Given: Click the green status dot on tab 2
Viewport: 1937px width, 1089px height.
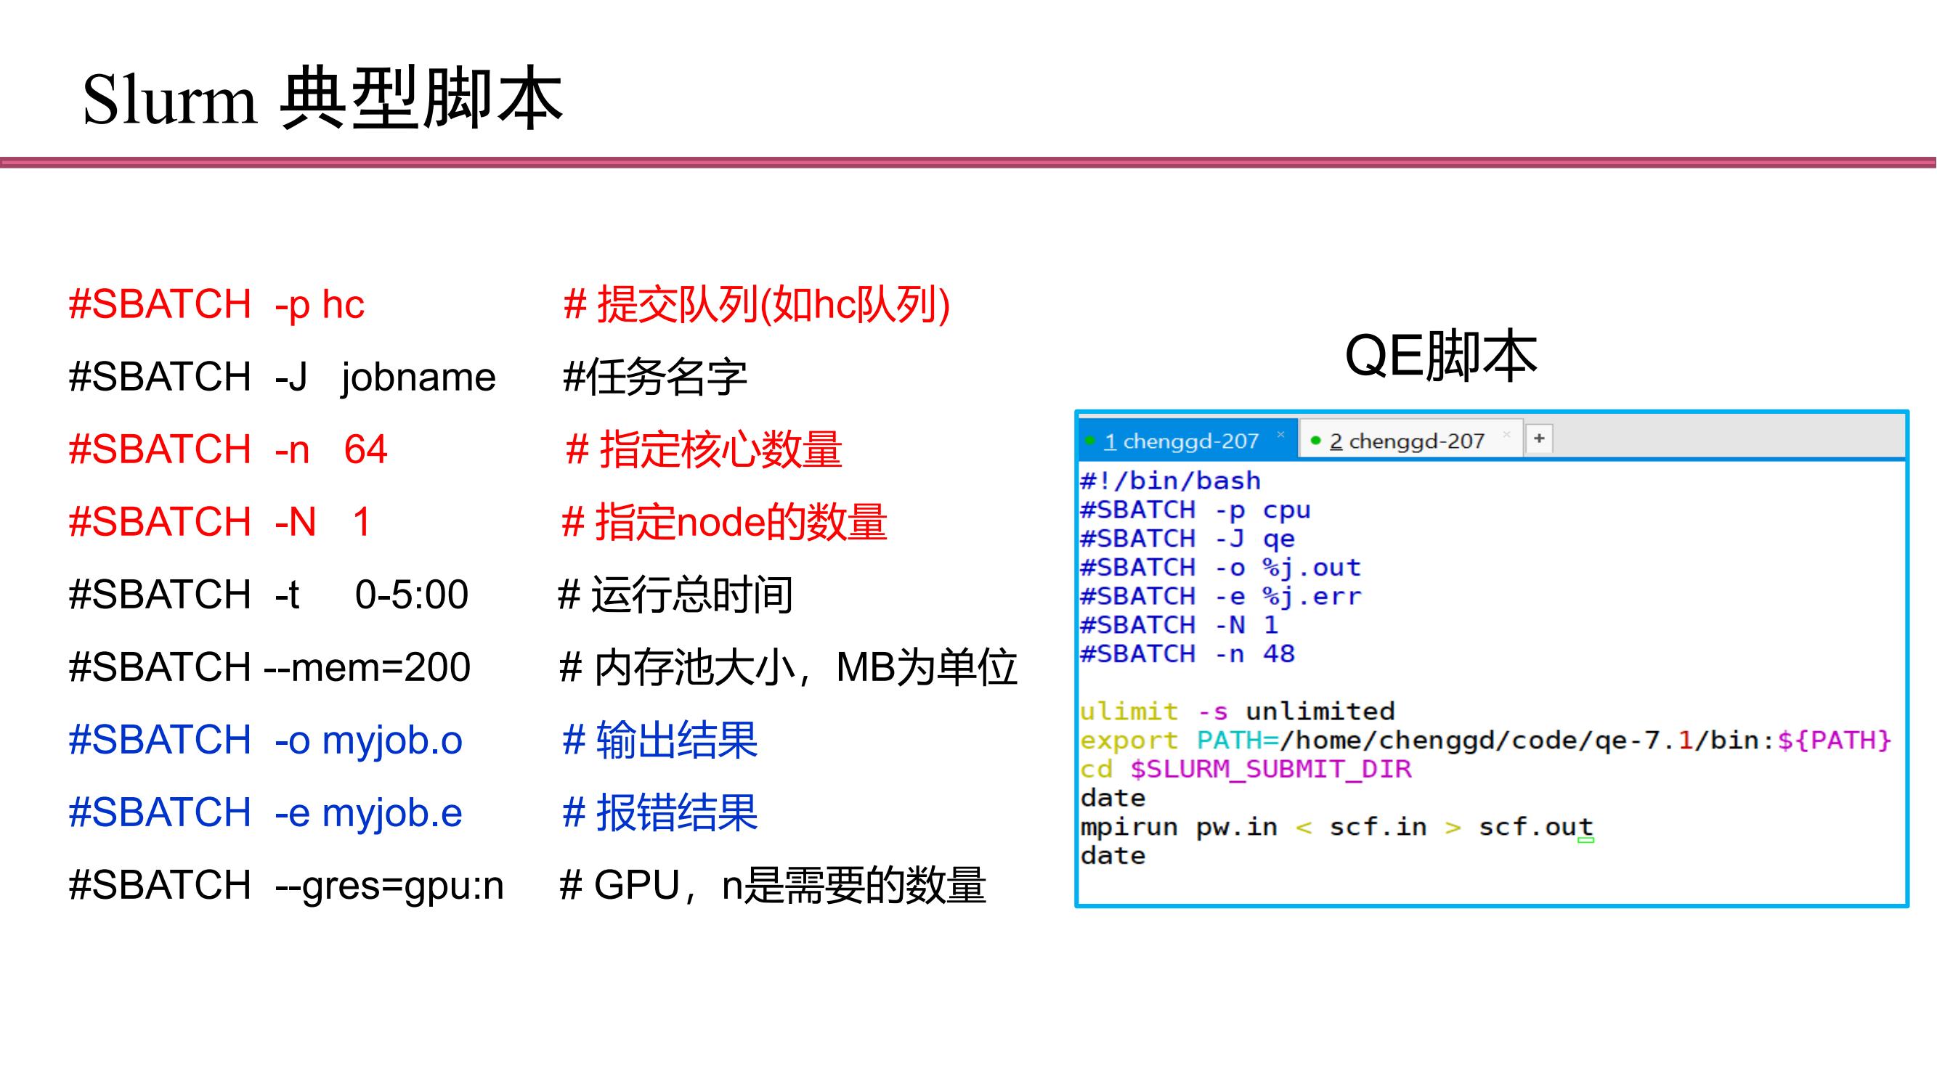Looking at the screenshot, I should (x=1315, y=441).
